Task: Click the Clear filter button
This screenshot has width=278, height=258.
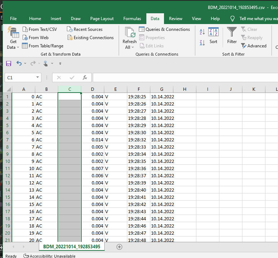Action: pos(249,29)
